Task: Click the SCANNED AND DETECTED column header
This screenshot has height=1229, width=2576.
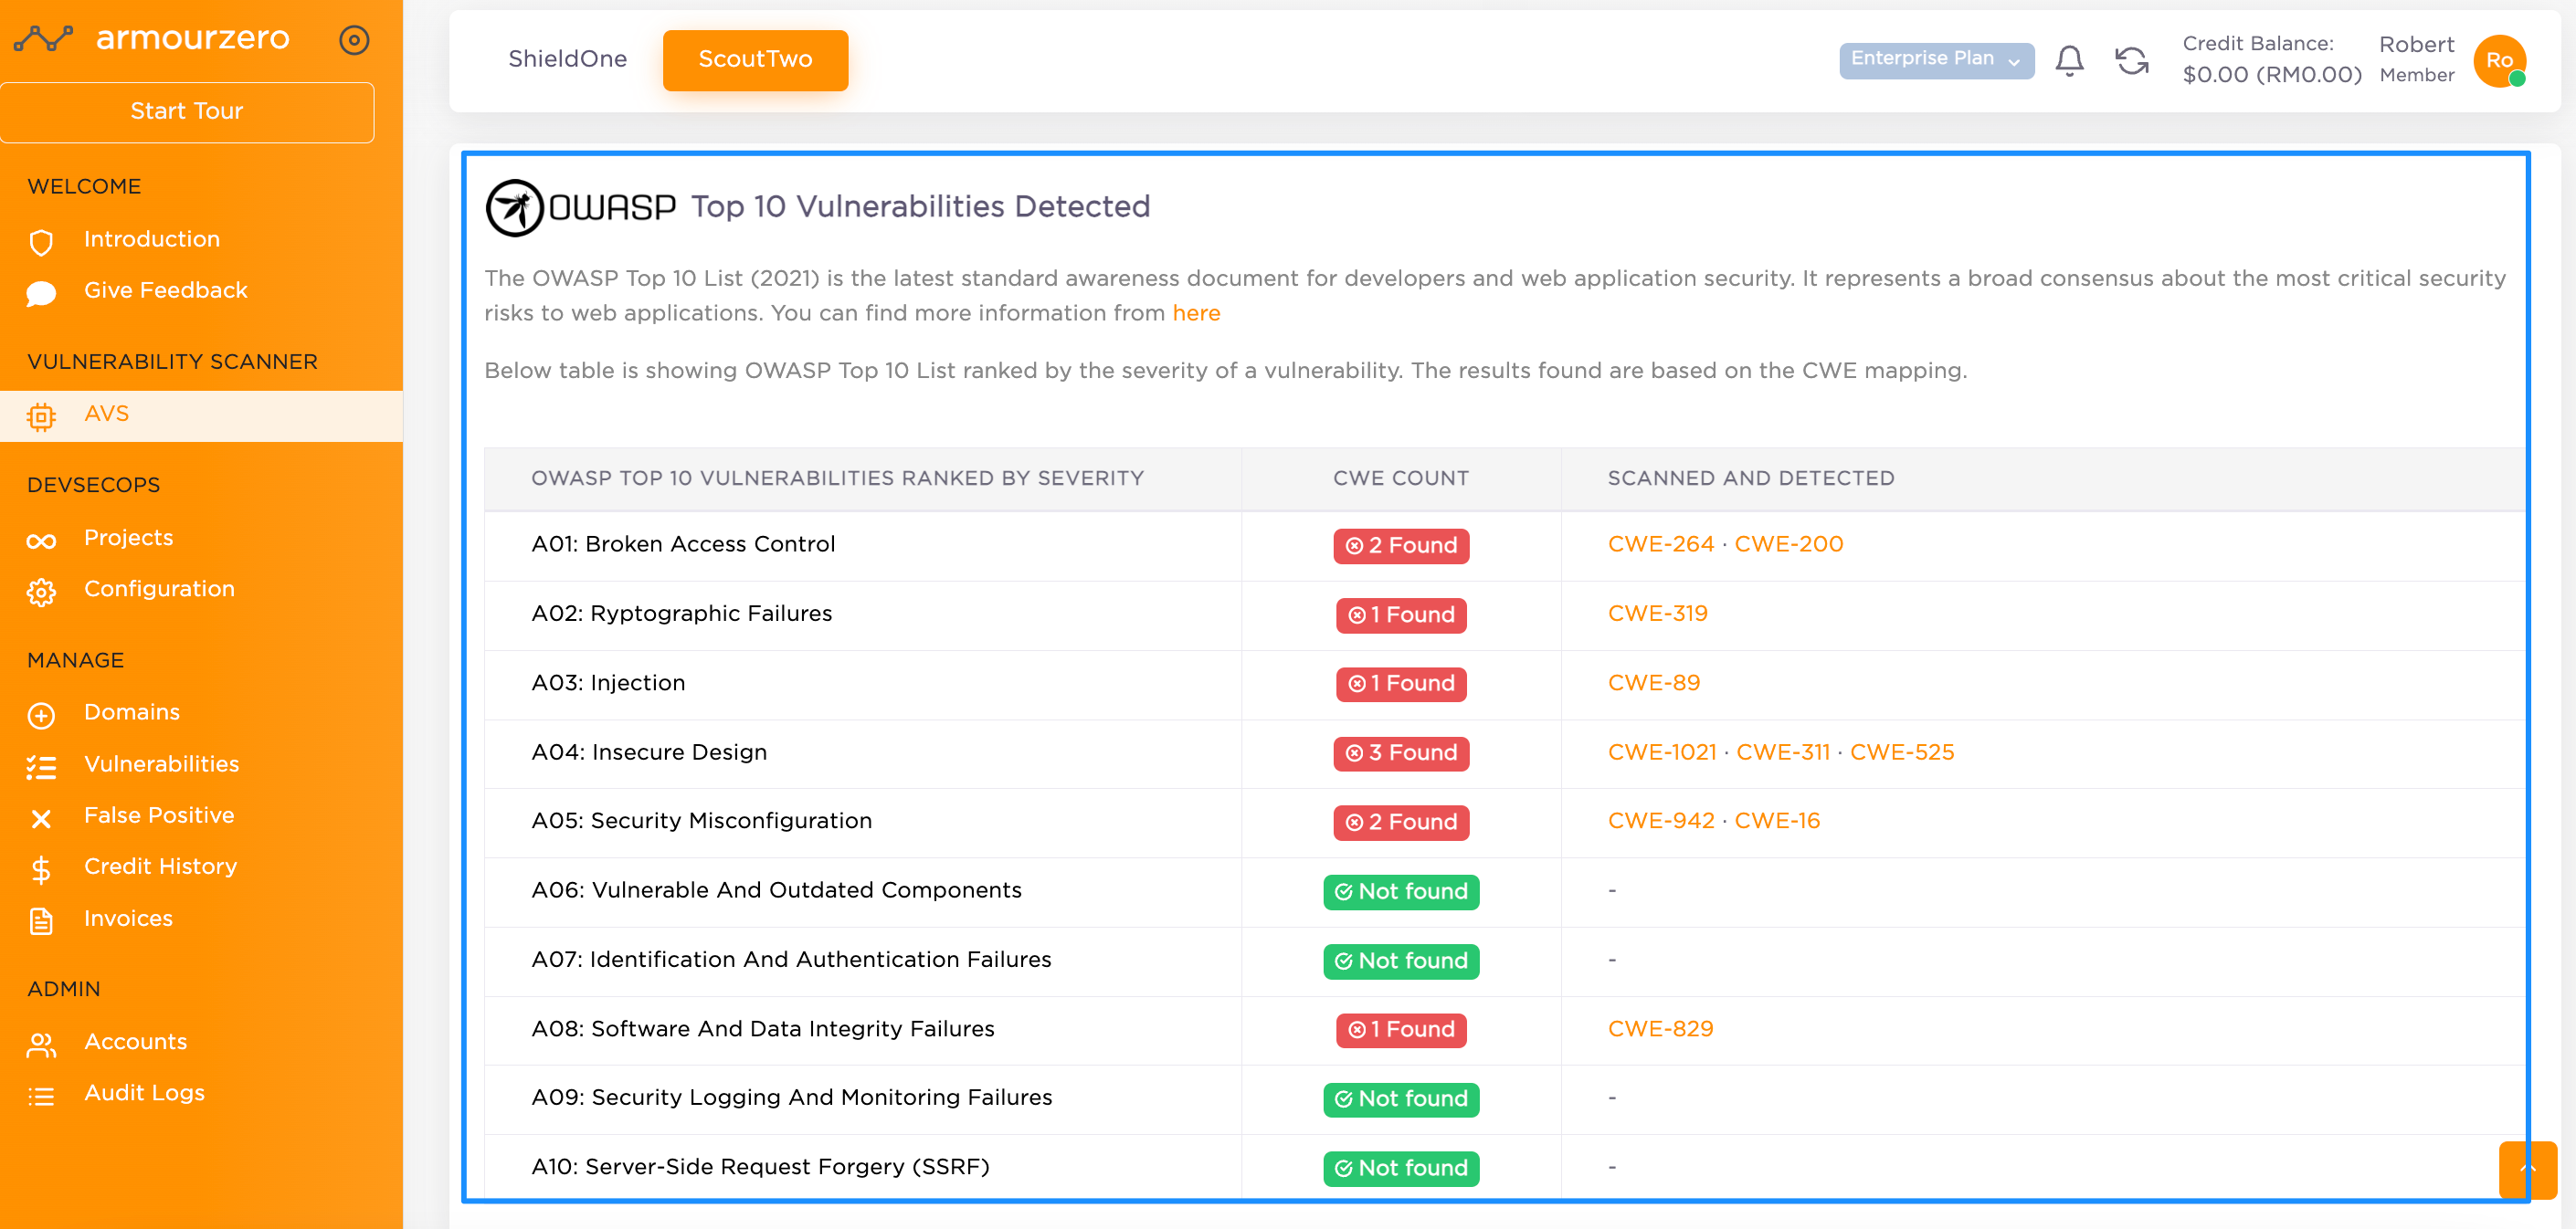Action: point(1750,478)
